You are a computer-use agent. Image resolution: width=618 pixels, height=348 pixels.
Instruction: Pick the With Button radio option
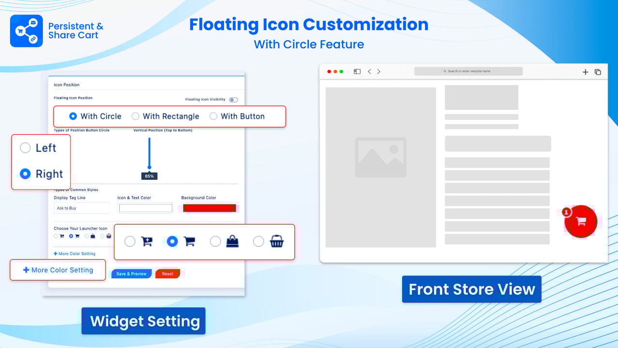(x=213, y=116)
